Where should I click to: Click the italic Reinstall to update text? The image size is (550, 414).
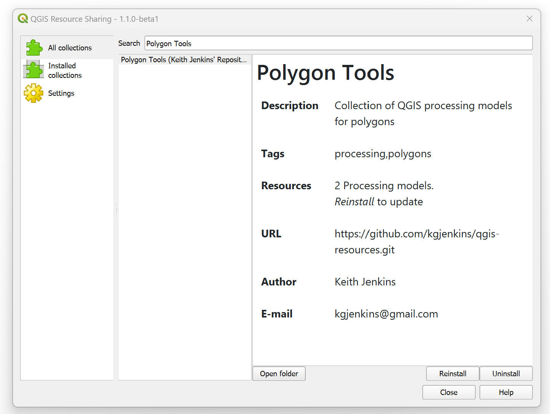pos(378,201)
